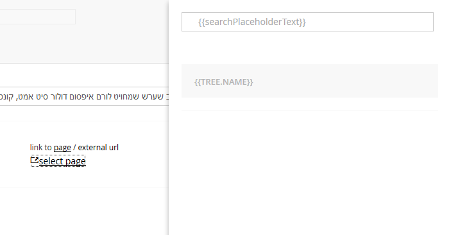
Task: Open the "select page" link
Action: pos(62,161)
